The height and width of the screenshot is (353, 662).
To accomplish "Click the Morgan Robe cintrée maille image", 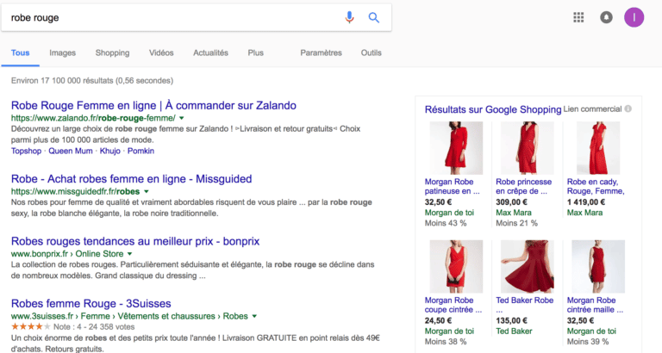I will [598, 267].
